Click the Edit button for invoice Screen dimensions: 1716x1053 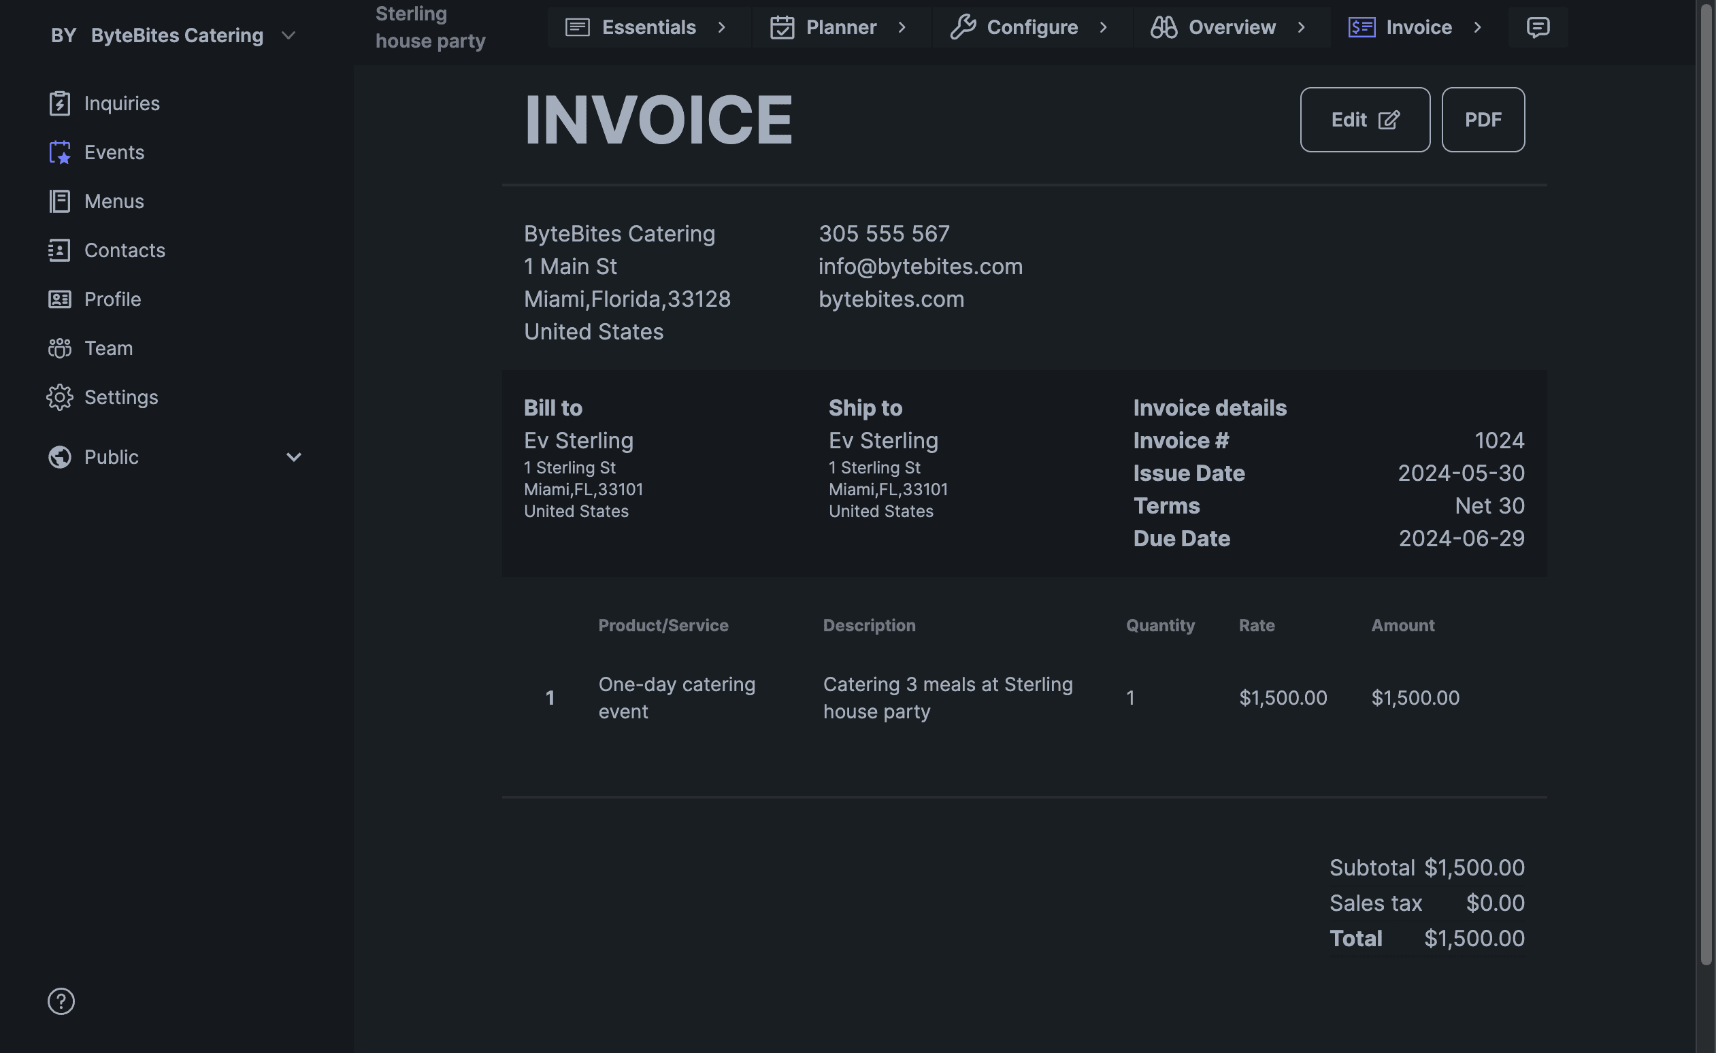click(x=1366, y=119)
